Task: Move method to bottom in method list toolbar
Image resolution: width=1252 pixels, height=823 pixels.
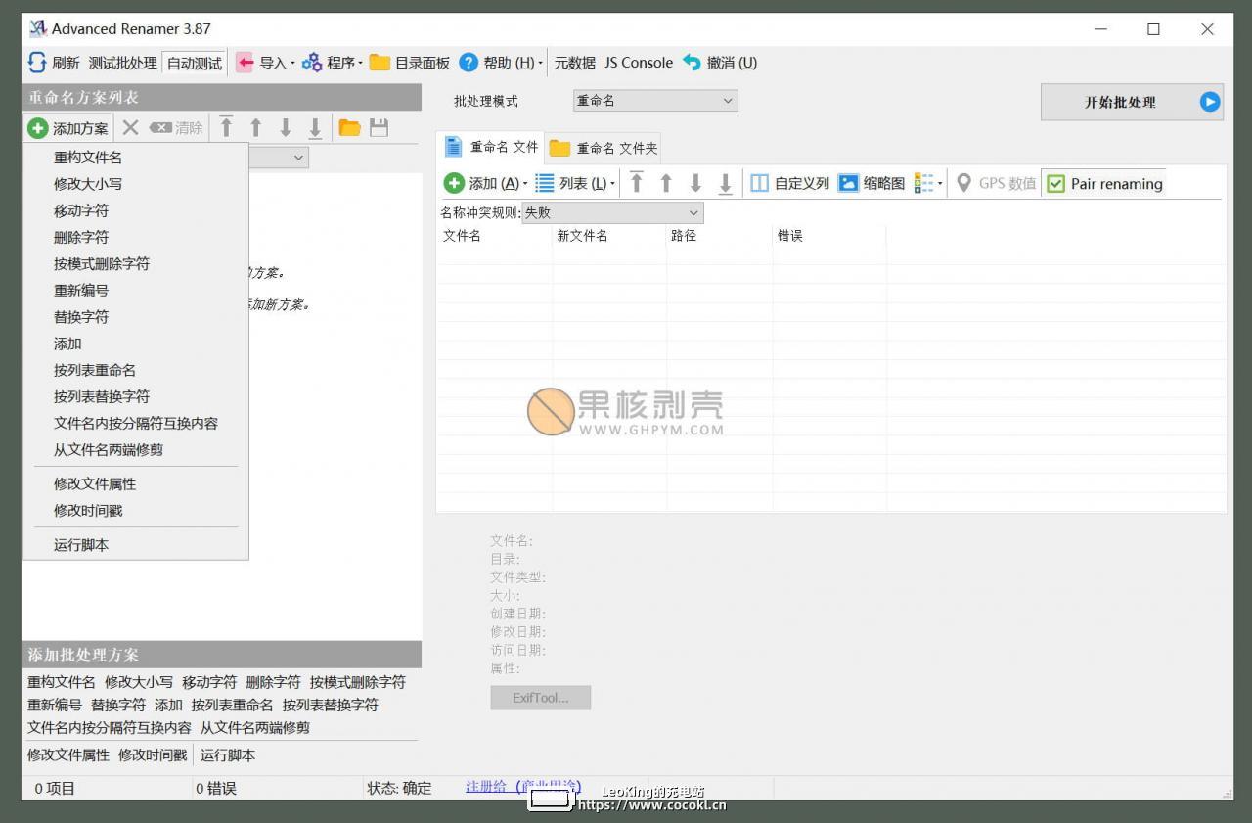Action: 315,127
